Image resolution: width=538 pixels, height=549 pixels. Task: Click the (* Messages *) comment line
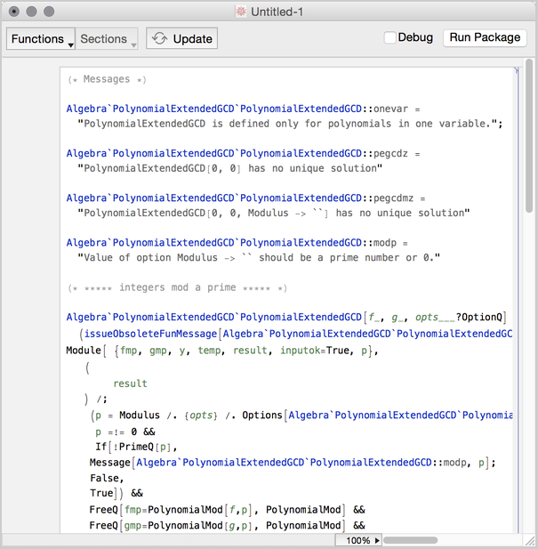tap(107, 79)
